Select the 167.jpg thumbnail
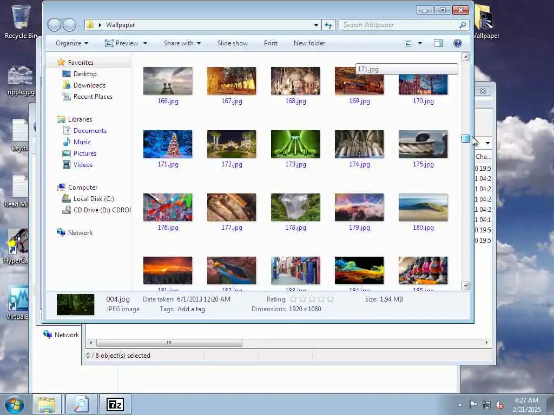Image resolution: width=554 pixels, height=415 pixels. [232, 81]
